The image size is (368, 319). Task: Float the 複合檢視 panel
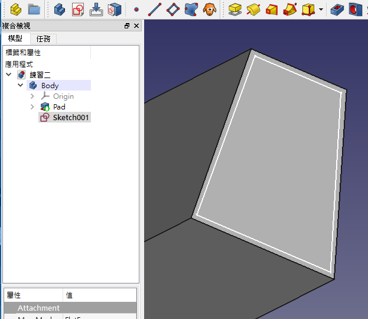point(127,25)
